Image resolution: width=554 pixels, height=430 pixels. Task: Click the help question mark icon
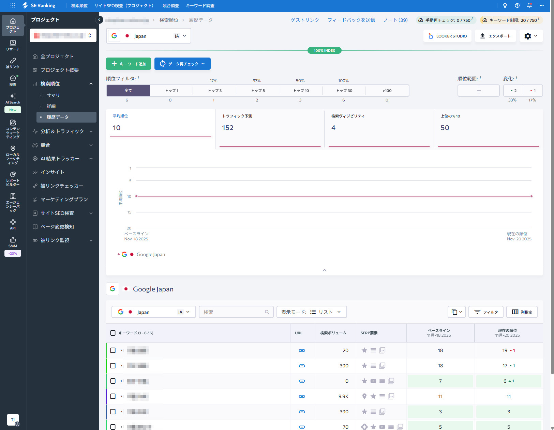[517, 5]
